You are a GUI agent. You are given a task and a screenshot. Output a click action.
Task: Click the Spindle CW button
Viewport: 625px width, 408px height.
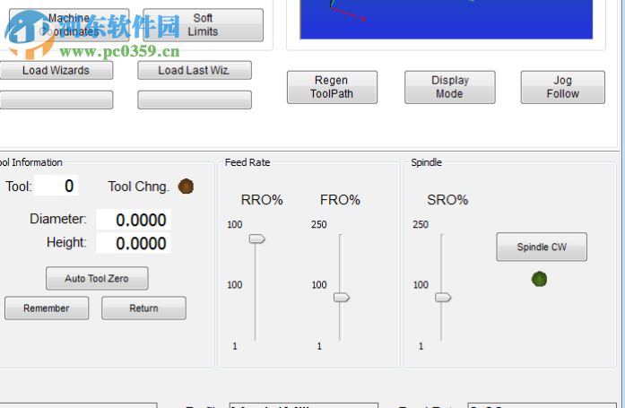[x=542, y=247]
